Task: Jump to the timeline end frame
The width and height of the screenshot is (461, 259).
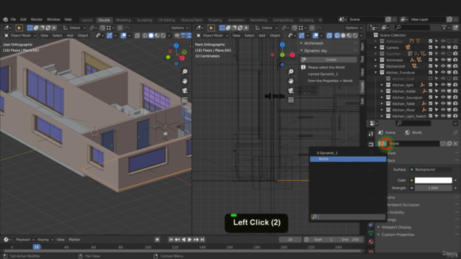Action: (202, 240)
